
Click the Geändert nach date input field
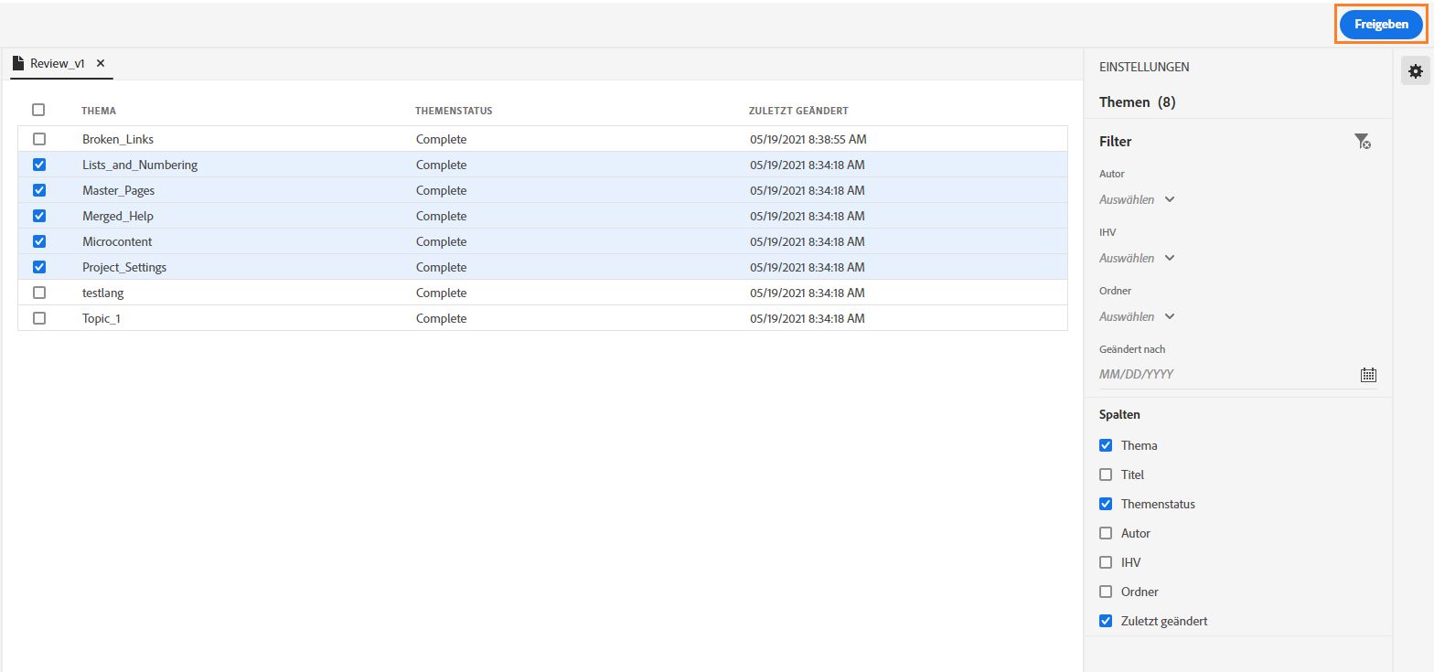pyautogui.click(x=1227, y=374)
